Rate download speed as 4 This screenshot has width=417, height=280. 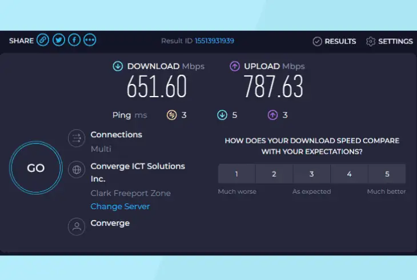click(350, 174)
